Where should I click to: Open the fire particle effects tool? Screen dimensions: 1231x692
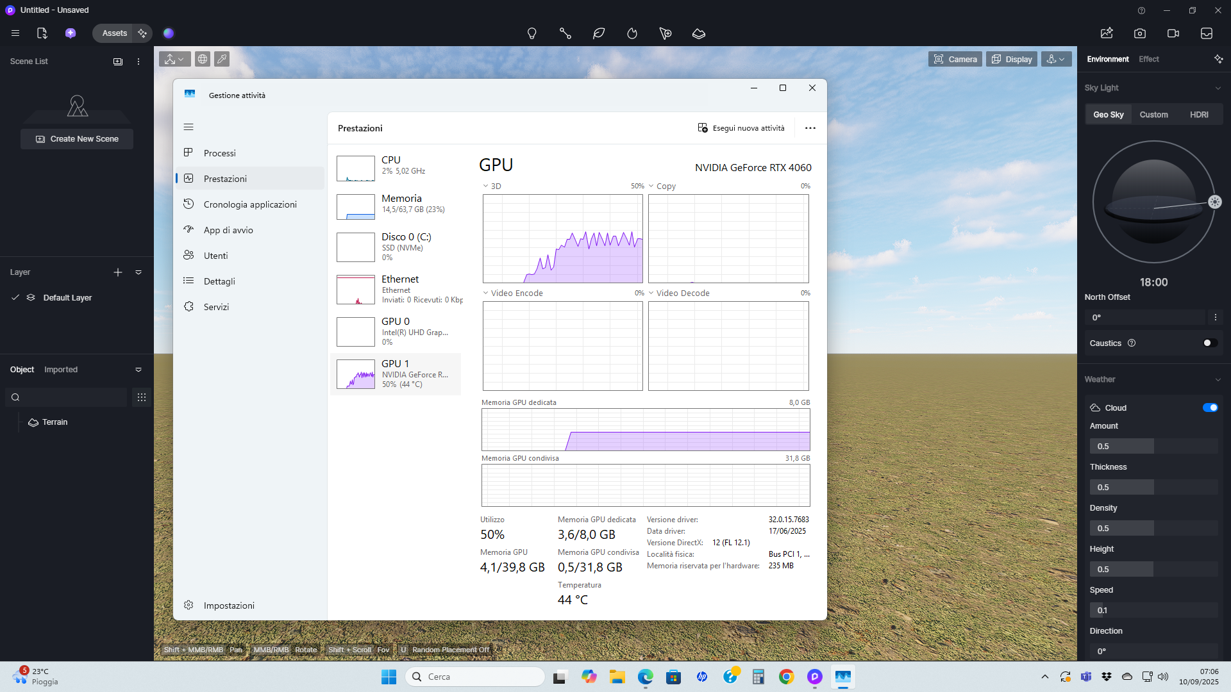tap(632, 33)
